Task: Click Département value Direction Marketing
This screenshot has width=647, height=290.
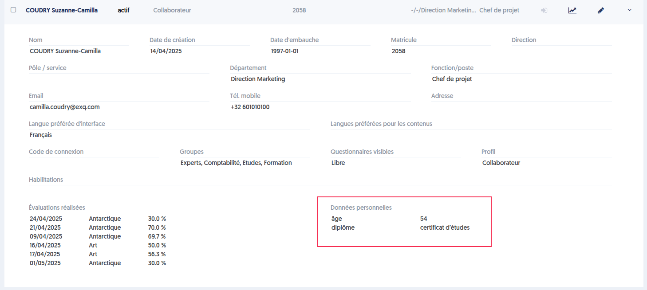Action: [258, 79]
